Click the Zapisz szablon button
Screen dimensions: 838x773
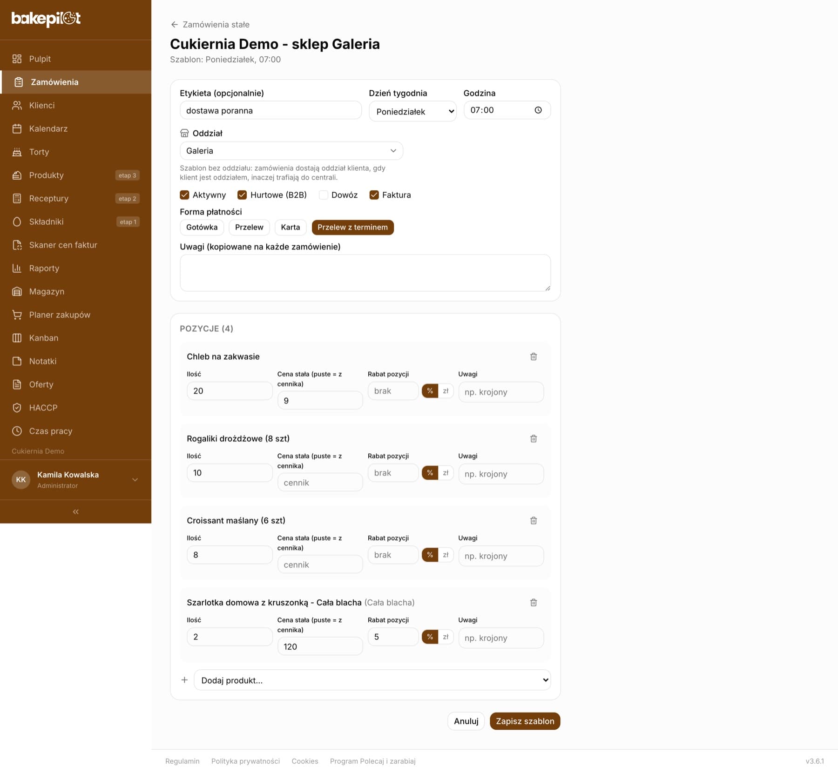(525, 721)
